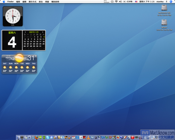
Task: Open the Finder icon in the Dock
Action: 18,137
